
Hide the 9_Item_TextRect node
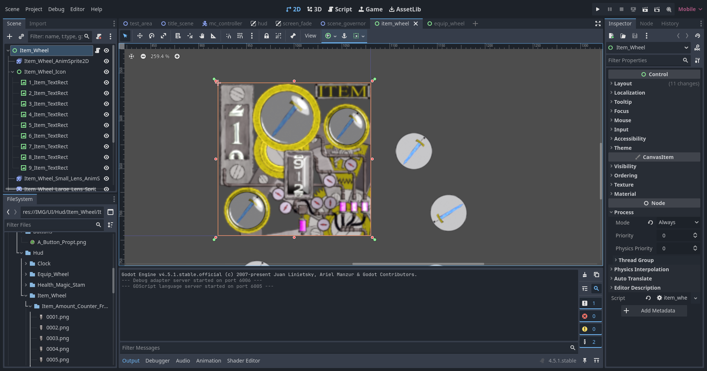[106, 168]
